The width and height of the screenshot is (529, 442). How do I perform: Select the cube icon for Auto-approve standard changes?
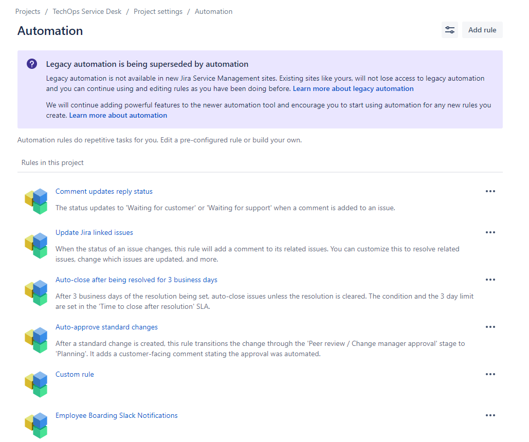[36, 340]
